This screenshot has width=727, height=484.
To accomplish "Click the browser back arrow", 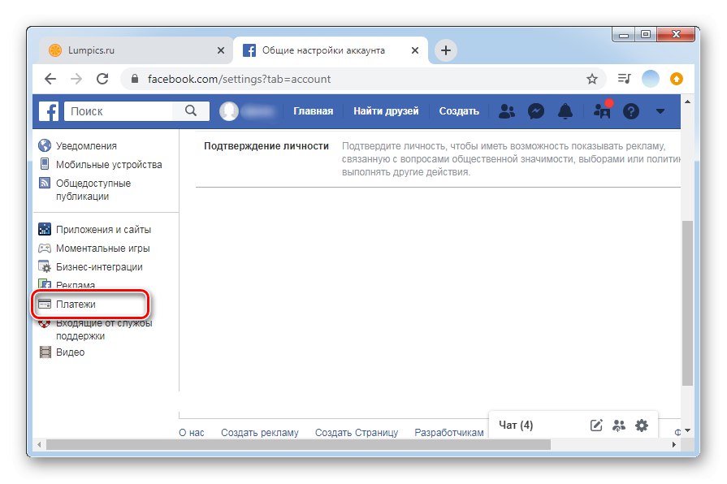I will tap(50, 79).
